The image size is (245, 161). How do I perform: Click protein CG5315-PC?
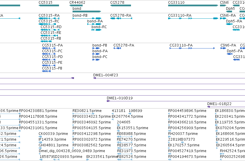[x=52, y=51]
